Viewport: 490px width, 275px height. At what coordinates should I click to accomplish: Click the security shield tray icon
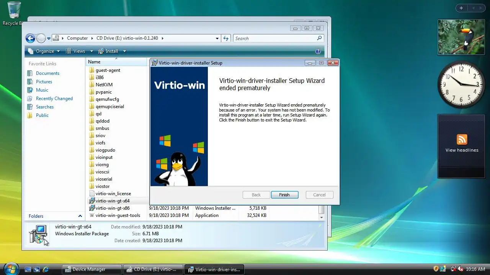(x=436, y=269)
